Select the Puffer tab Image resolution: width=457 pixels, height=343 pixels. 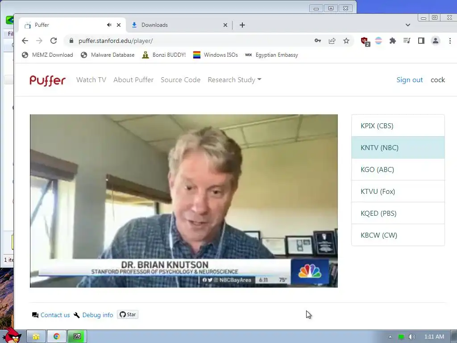click(72, 25)
